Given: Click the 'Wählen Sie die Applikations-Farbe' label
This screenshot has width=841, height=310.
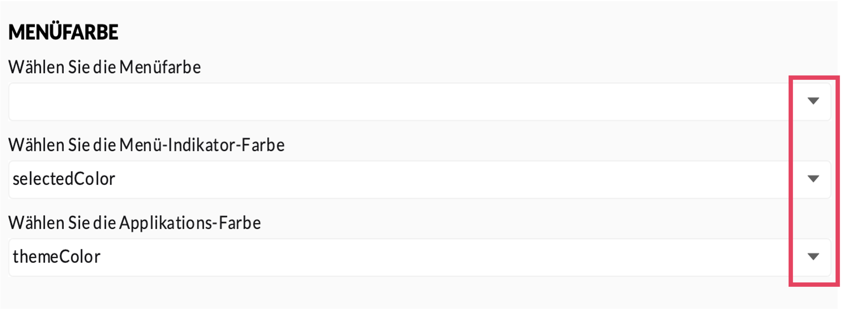Looking at the screenshot, I should point(134,223).
